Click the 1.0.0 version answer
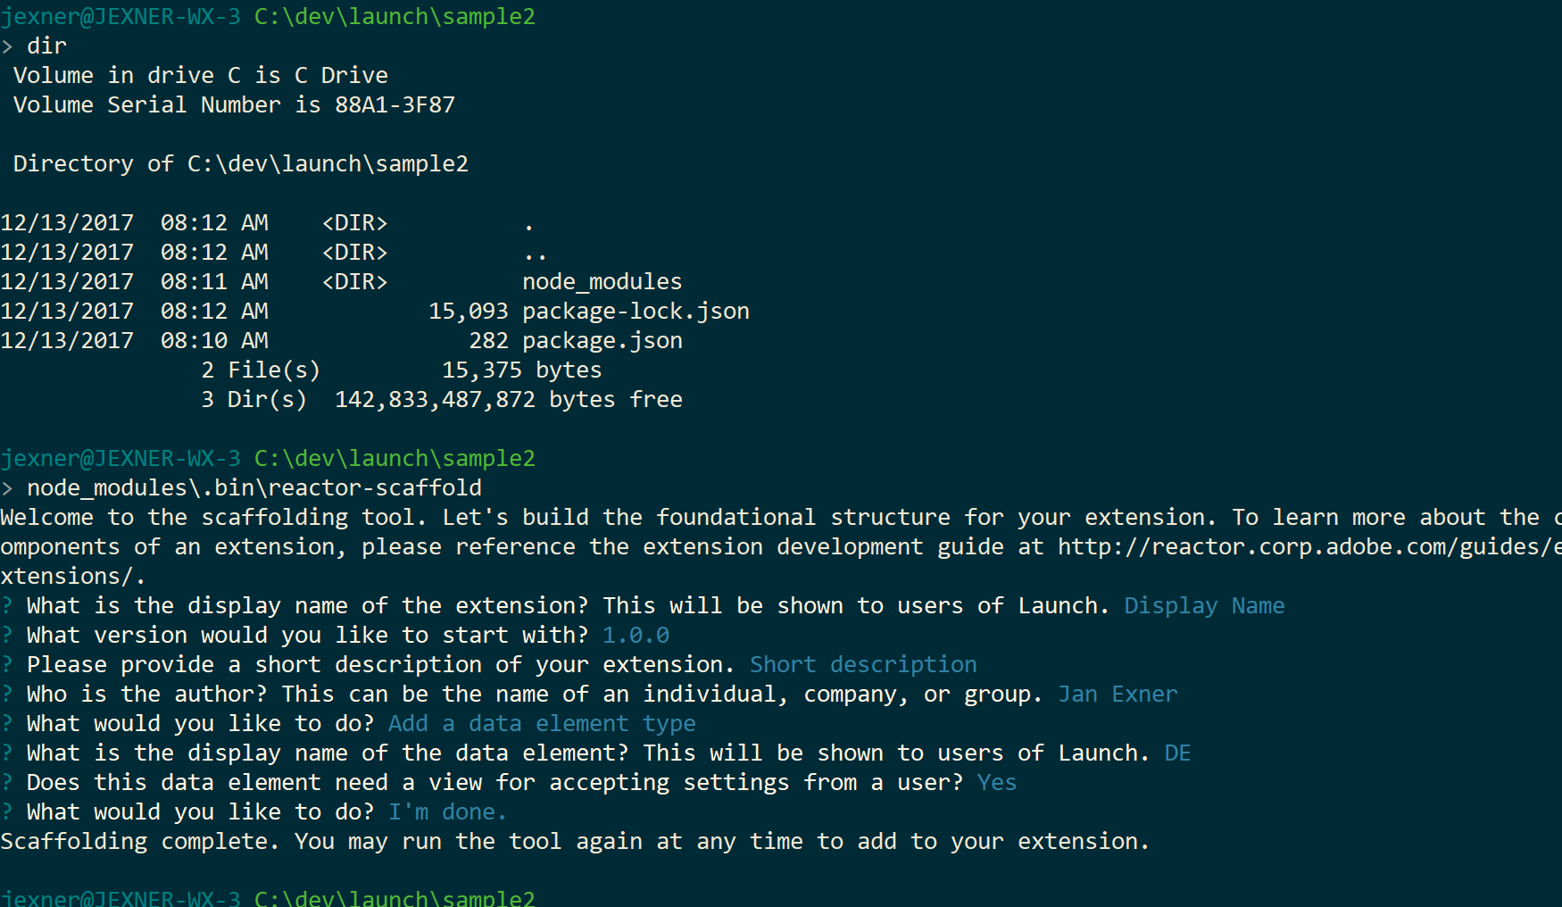This screenshot has width=1562, height=907. click(x=636, y=635)
